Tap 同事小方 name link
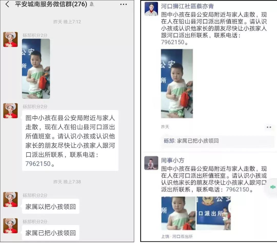This screenshot has height=243, width=277. click(x=172, y=160)
